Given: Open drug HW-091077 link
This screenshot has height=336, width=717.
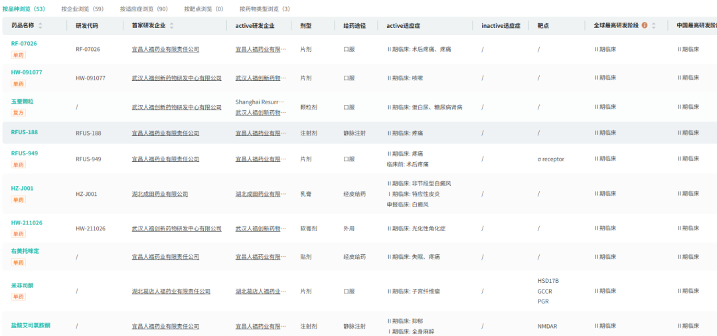Looking at the screenshot, I should (x=27, y=72).
